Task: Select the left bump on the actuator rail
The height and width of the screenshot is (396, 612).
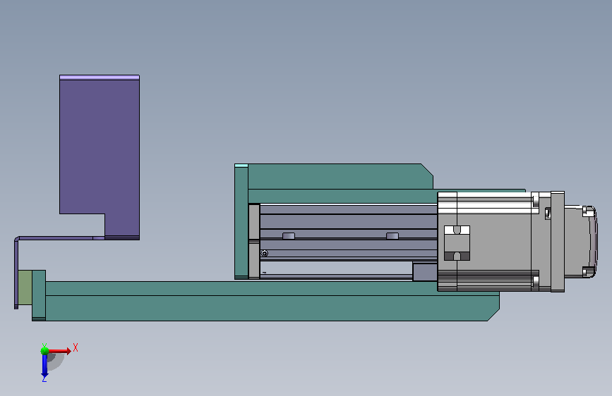Action: [x=289, y=236]
